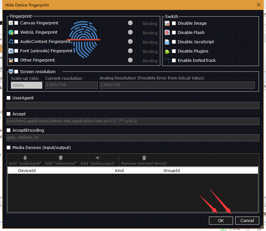
Task: Click the Cancel button
Action: click(x=247, y=220)
